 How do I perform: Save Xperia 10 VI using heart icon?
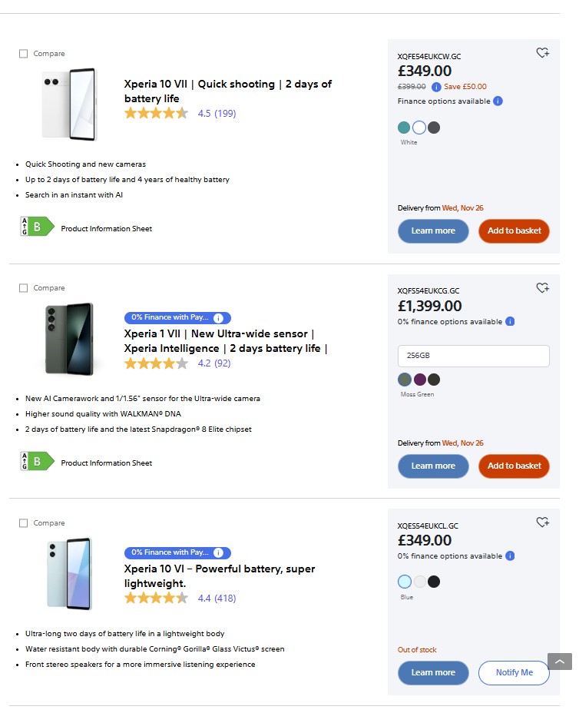coord(542,522)
